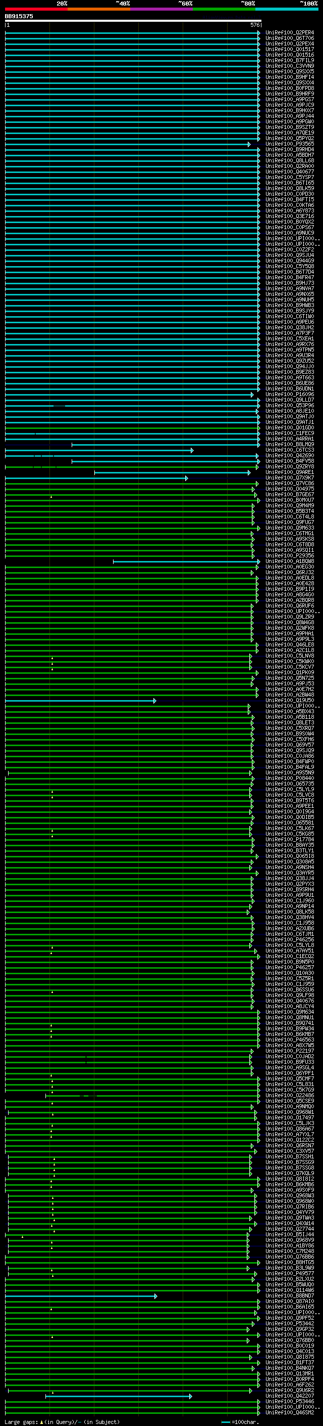Click the UniRef100_B8BND7 label

(x=290, y=1296)
